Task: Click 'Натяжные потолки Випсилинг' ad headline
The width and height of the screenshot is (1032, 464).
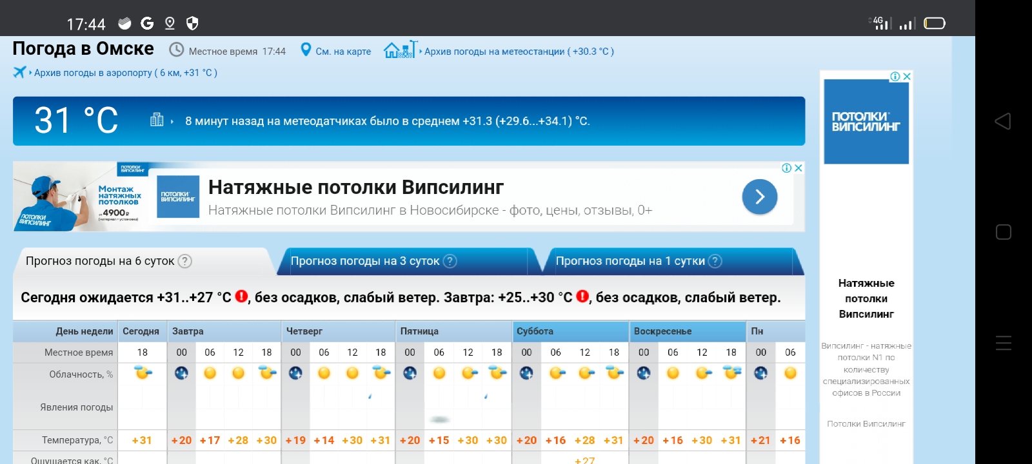Action: 356,188
